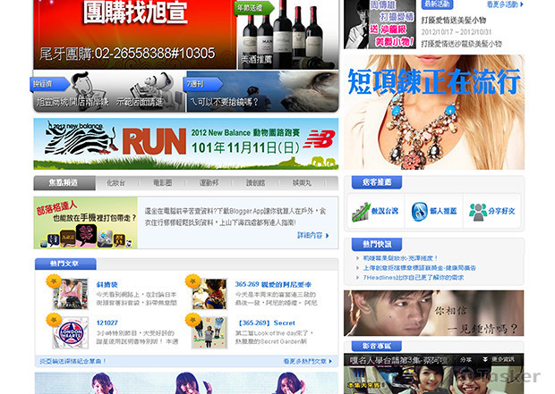Click the arrow beside 看更多熱門文章
555x394 pixels.
330,361
